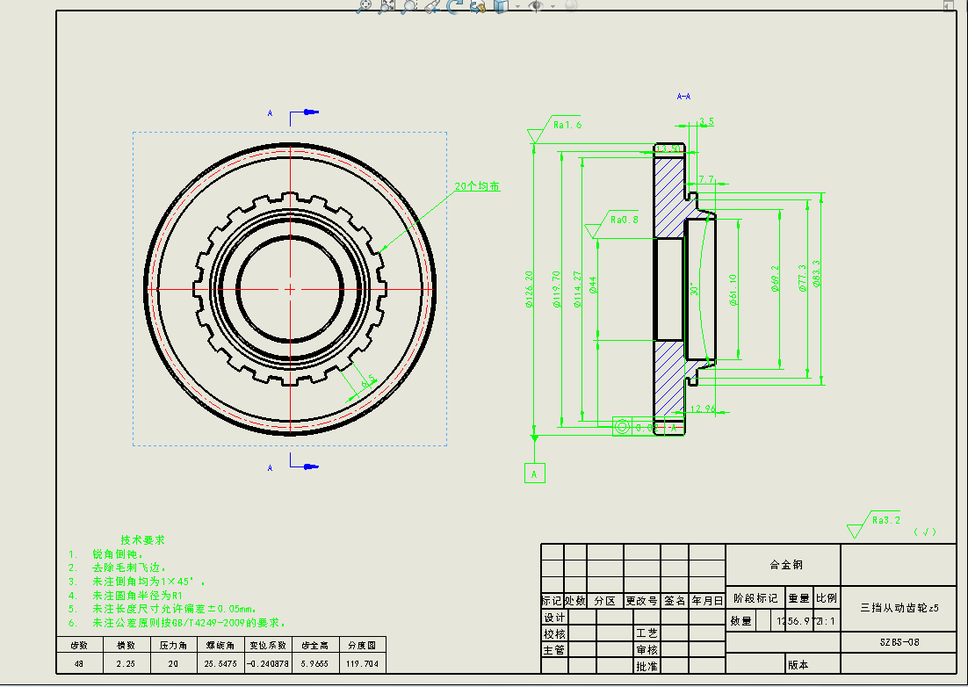Select the Zoom to Area tool
The image size is (968, 687).
coord(386,5)
